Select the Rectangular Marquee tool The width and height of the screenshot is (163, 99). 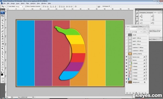point(2,18)
